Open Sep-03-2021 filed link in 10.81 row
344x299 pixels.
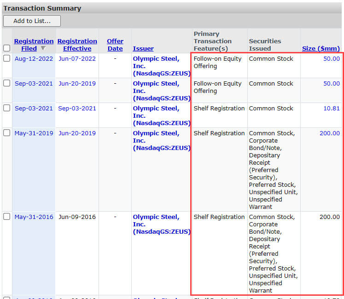point(34,108)
